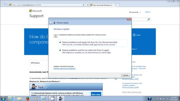180x101 pixels.
Task: Open Internet Explorer from the taskbar
Action: pyautogui.click(x=11, y=98)
